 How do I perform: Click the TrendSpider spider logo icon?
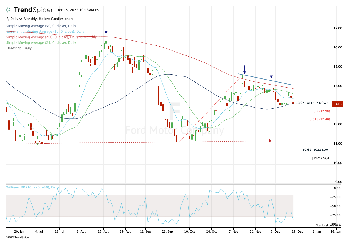pyautogui.click(x=9, y=10)
